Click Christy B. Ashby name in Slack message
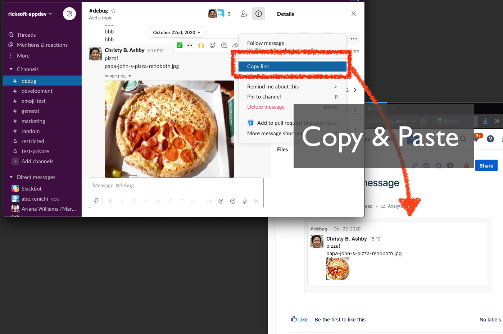Screen dimensions: 503x334 (x=124, y=50)
